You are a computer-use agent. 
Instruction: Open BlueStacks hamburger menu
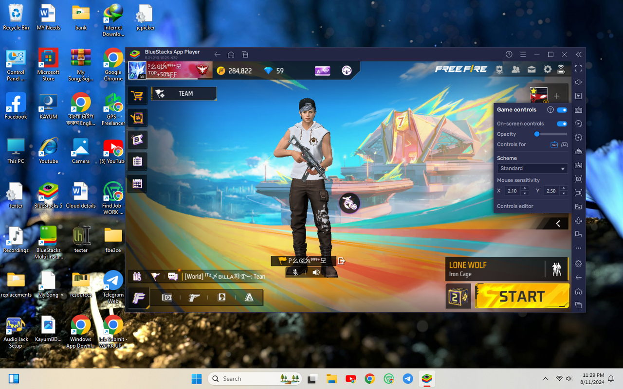(523, 54)
